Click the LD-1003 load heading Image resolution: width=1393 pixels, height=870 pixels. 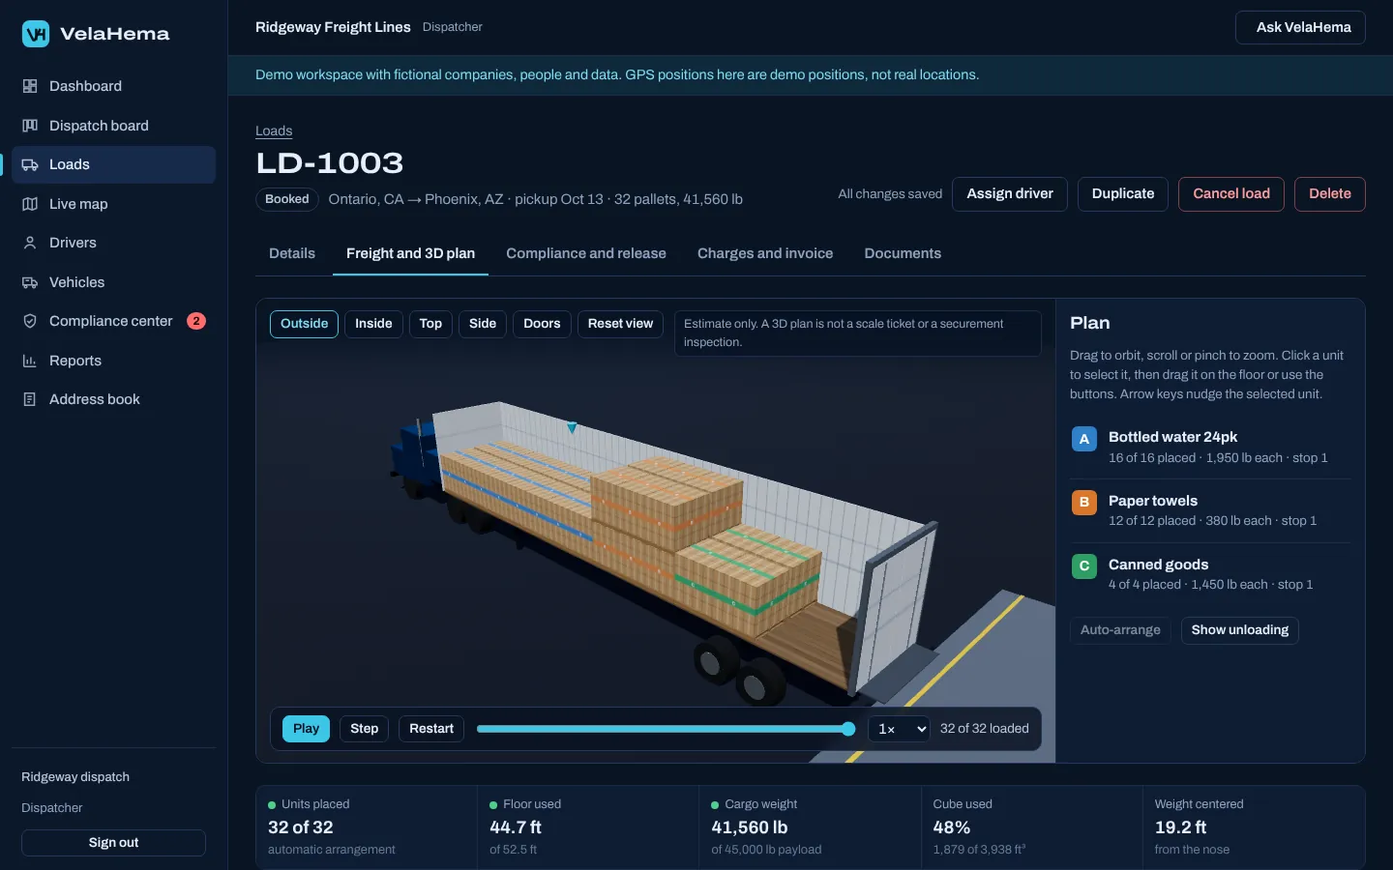pos(330,163)
